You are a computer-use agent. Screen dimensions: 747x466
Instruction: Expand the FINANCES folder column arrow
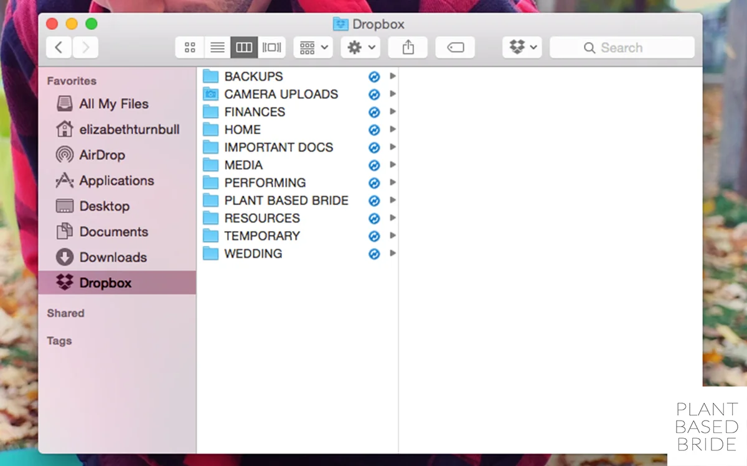(x=392, y=112)
